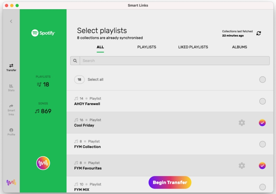The image size is (276, 194).
Task: Open settings gear for FYM Favourites
Action: point(242,166)
